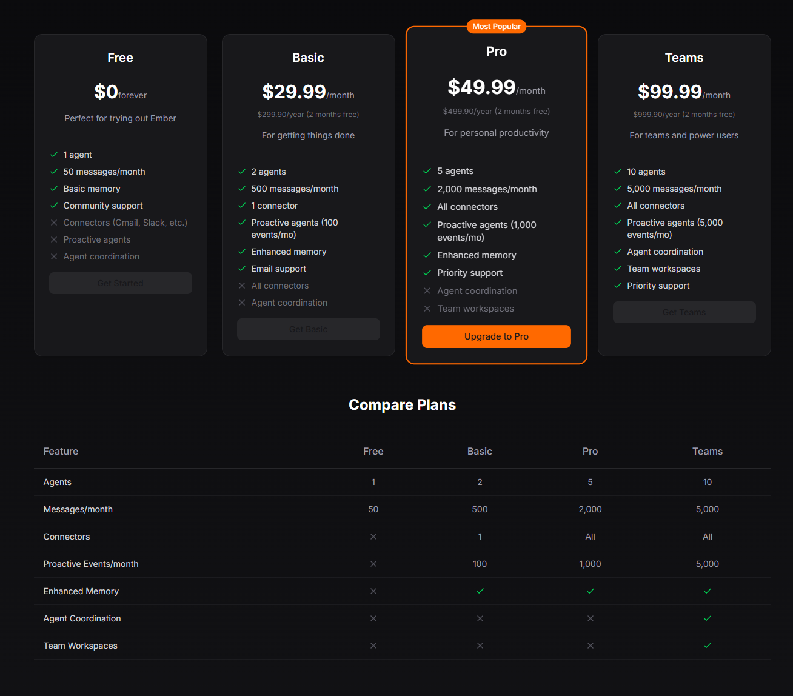Click the Upgrade to Pro button
The height and width of the screenshot is (696, 793).
[x=496, y=336]
